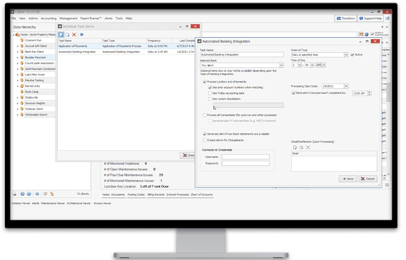Uncheck Process Lockbox and ePayments
This screenshot has height=260, width=406.
[205, 81]
